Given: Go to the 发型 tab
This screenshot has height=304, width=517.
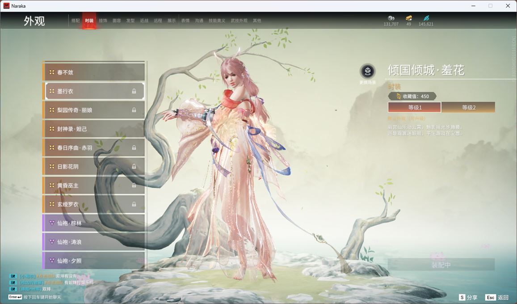Looking at the screenshot, I should click(130, 21).
